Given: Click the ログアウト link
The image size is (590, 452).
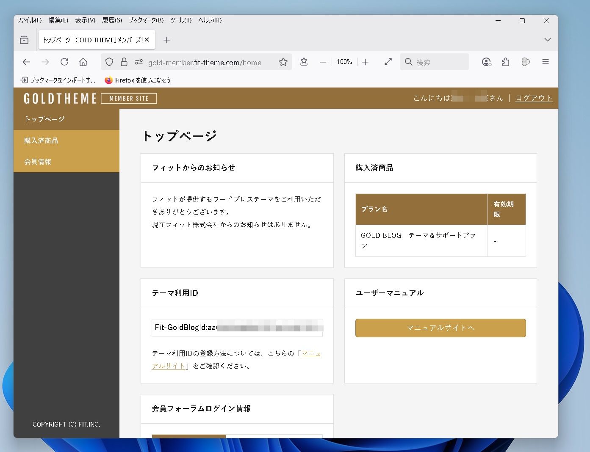Looking at the screenshot, I should 534,98.
